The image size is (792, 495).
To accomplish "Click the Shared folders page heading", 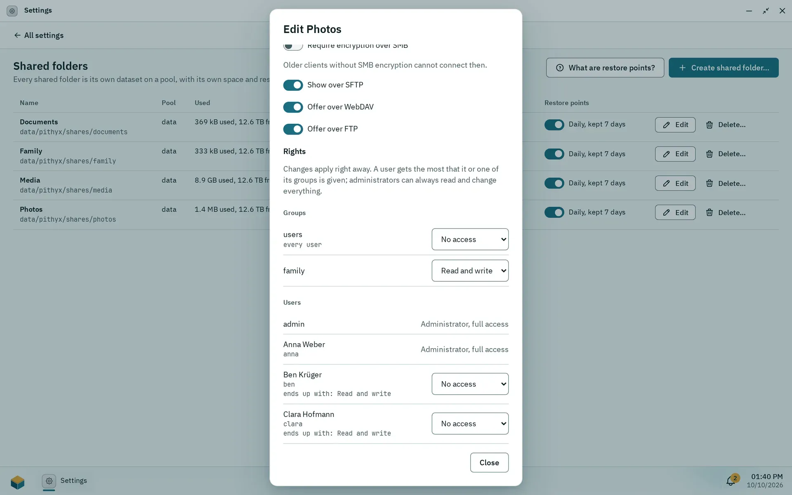I will click(50, 66).
